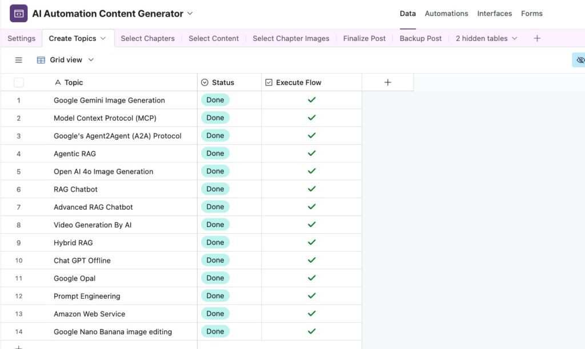Switch to the Automations tab
The height and width of the screenshot is (349, 585).
[x=446, y=14]
